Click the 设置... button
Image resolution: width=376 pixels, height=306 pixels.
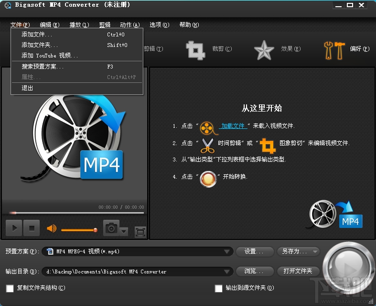pos(255,251)
